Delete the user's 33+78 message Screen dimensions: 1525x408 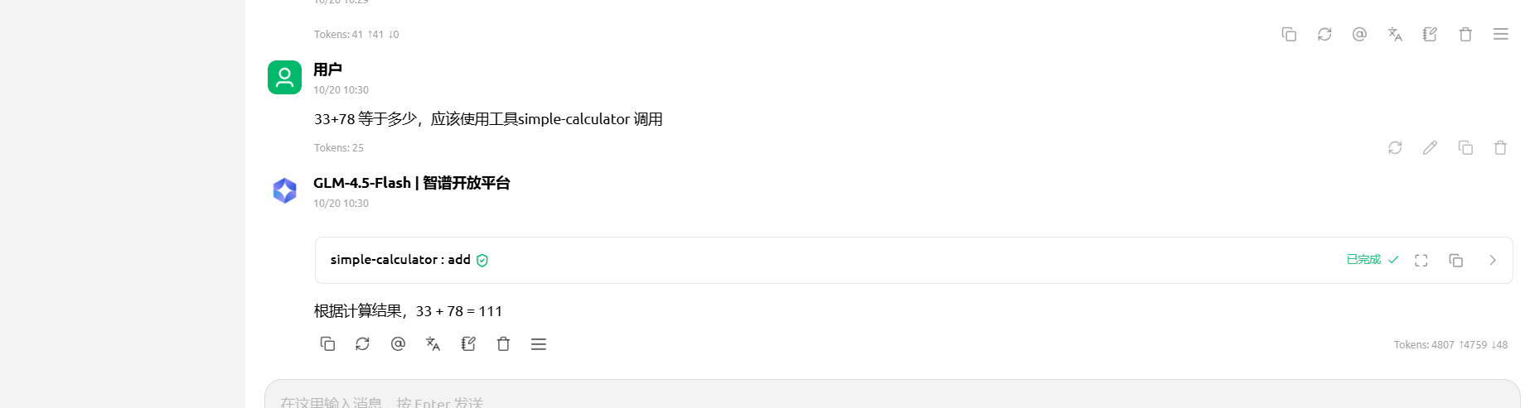click(1500, 147)
